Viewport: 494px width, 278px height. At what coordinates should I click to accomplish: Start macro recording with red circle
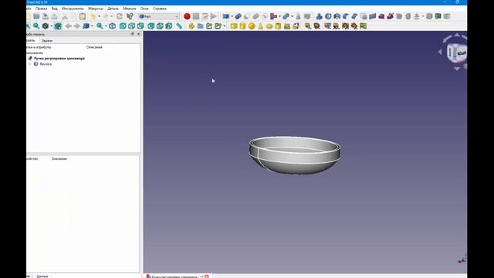coord(187,16)
